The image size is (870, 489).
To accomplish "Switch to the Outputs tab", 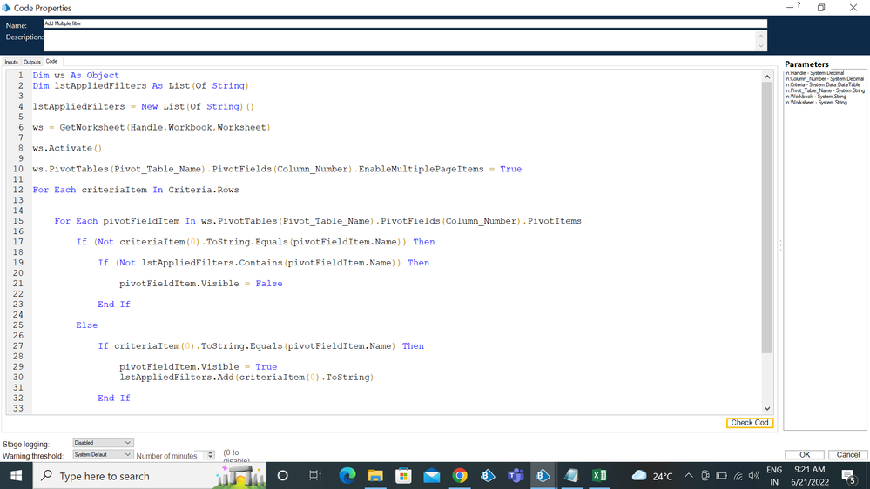I will coord(31,62).
